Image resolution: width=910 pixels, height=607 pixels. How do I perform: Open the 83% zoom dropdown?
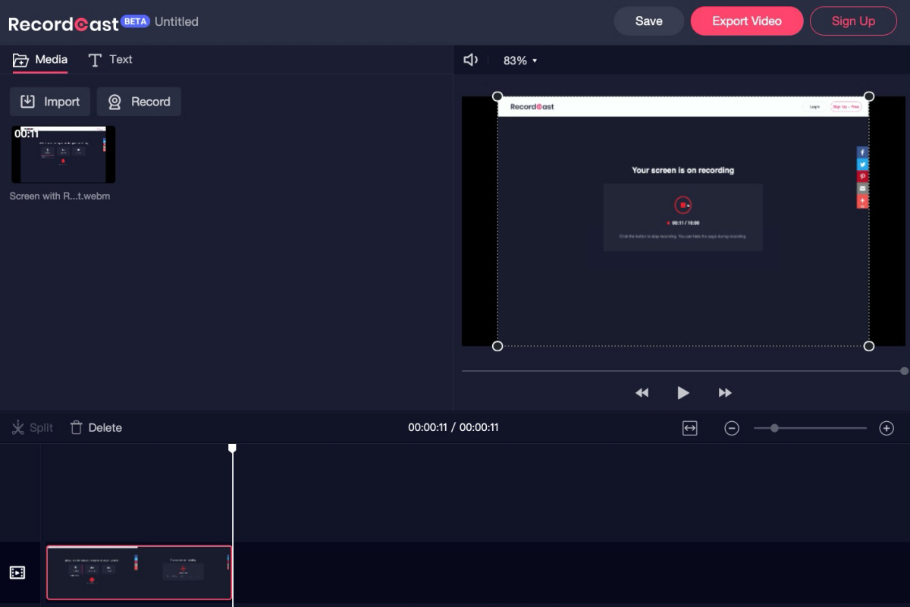(520, 61)
